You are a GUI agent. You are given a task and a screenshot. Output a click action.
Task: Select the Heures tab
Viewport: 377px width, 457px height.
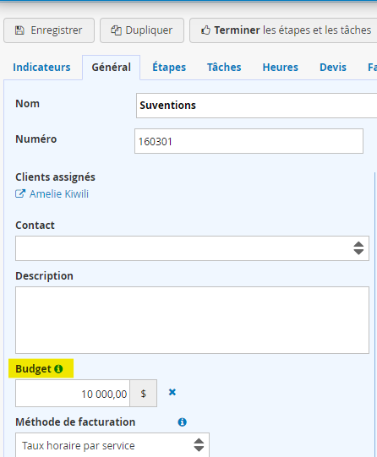click(281, 68)
